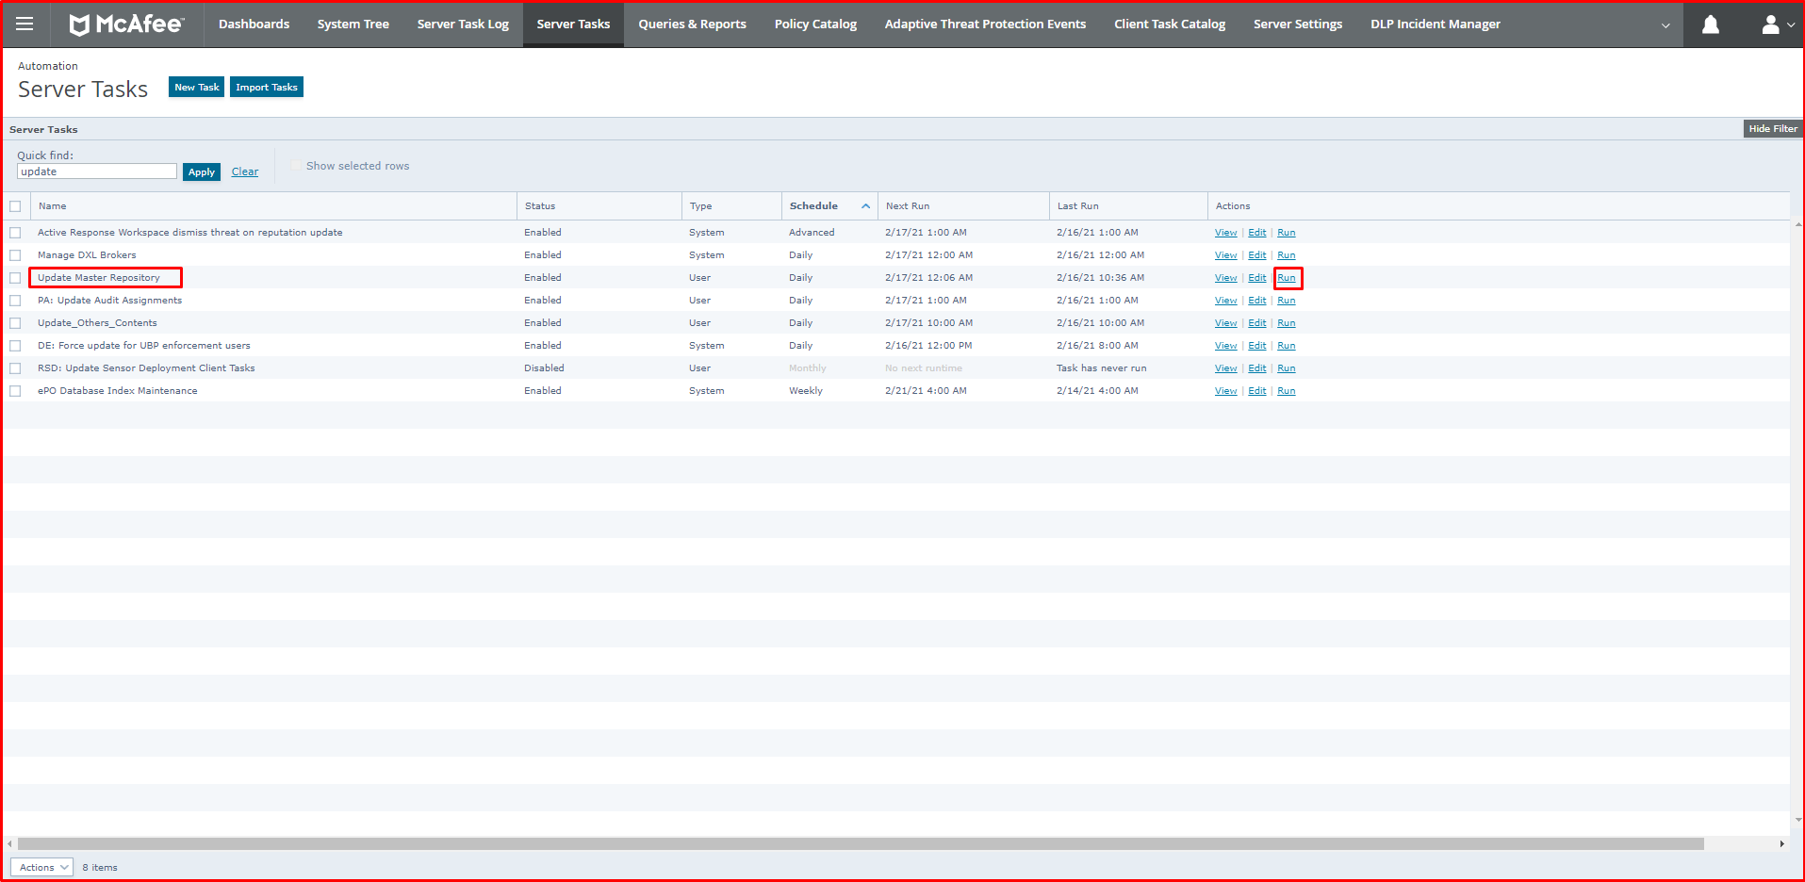Click the '8 items' count text
1805x882 pixels.
(x=100, y=868)
